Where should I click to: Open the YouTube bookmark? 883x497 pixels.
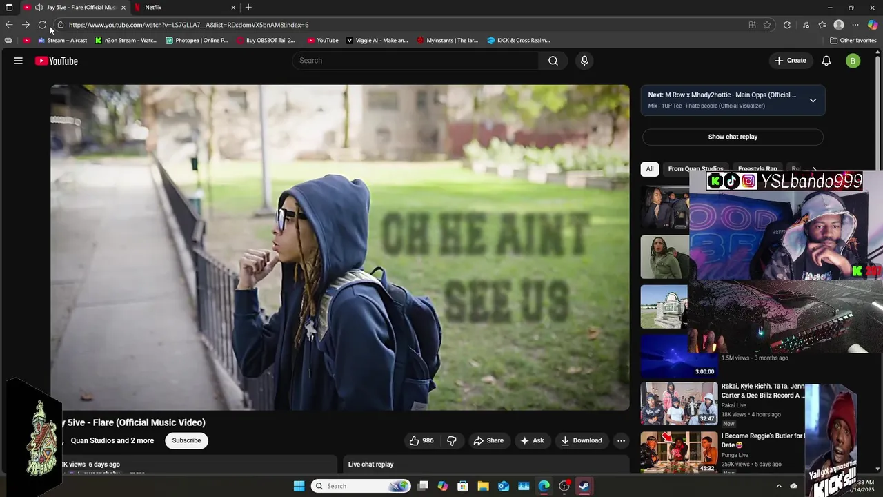(x=323, y=41)
